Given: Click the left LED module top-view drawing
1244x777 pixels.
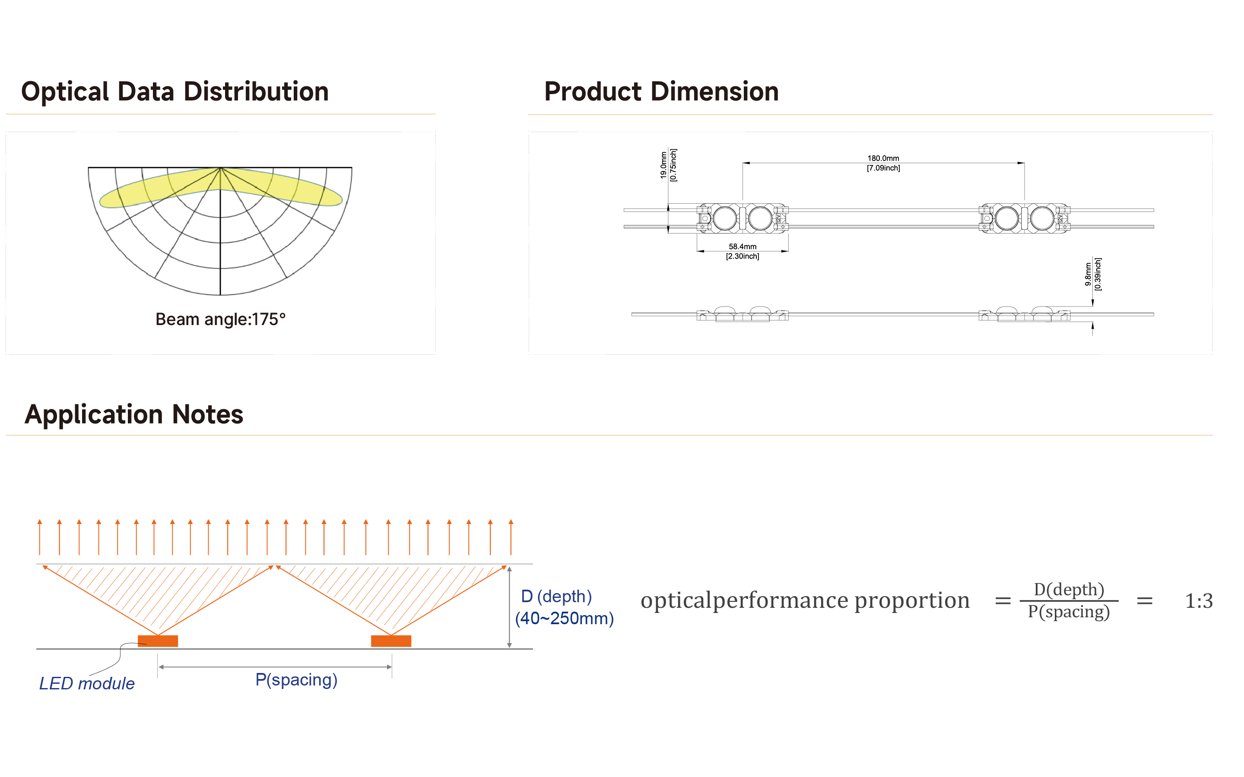Looking at the screenshot, I should (x=742, y=218).
